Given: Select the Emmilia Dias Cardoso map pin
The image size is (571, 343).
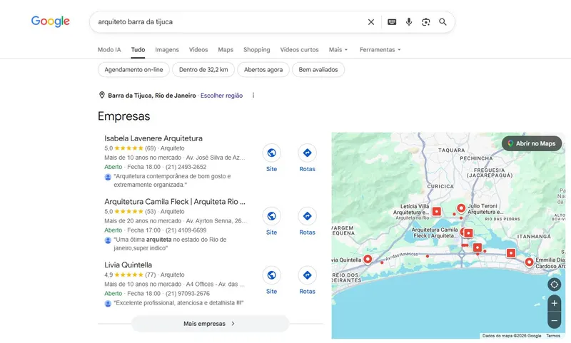Looking at the screenshot, I should (x=529, y=262).
